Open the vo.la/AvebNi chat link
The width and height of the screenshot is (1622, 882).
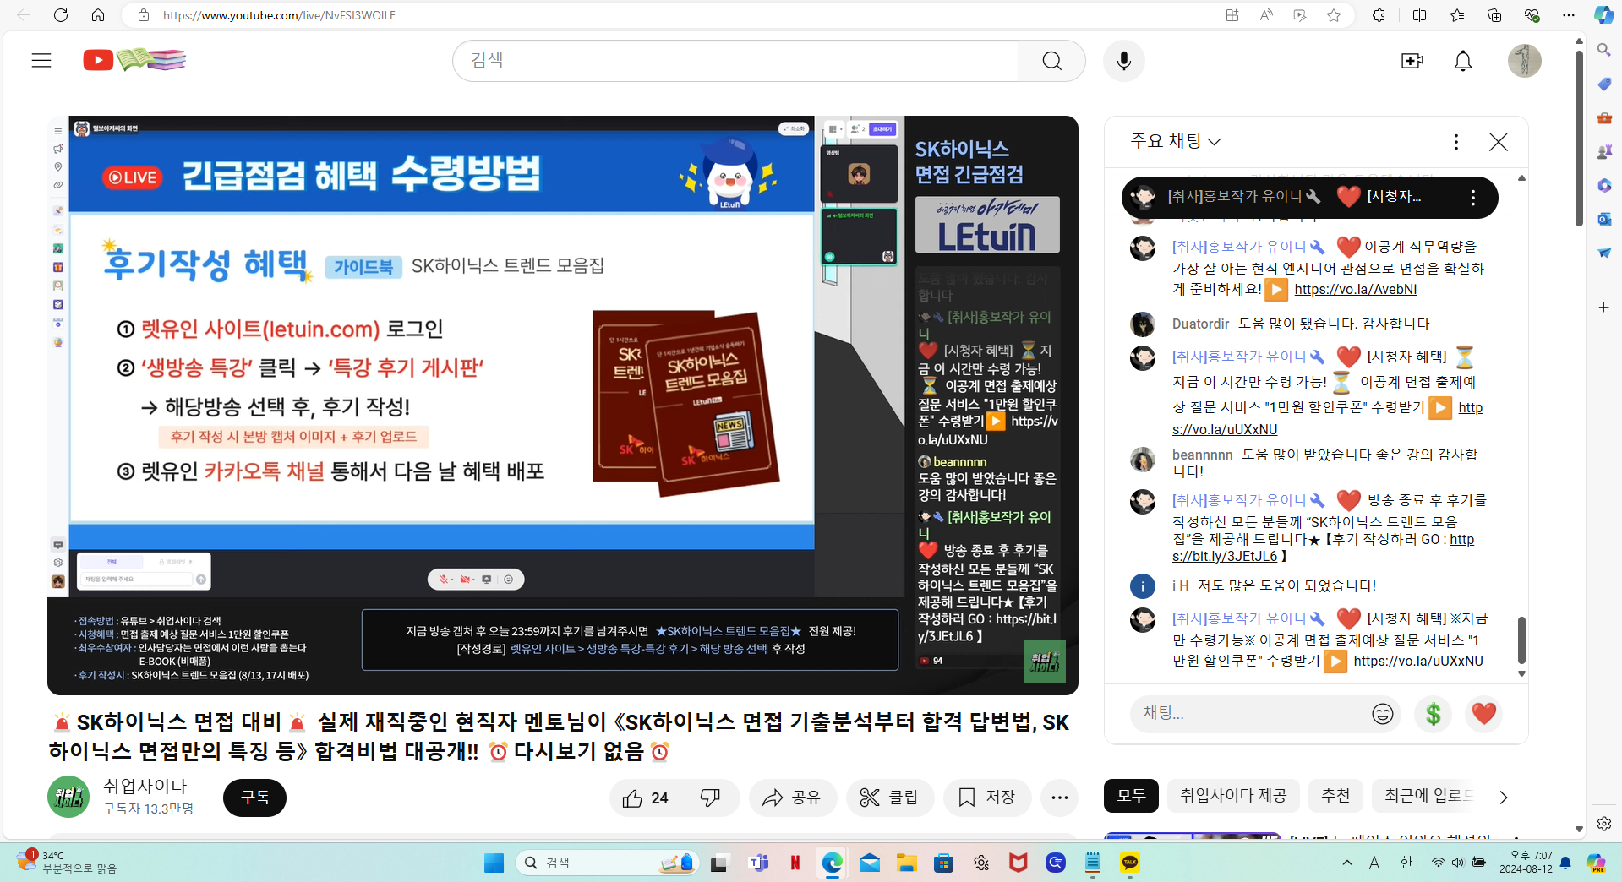1355,289
